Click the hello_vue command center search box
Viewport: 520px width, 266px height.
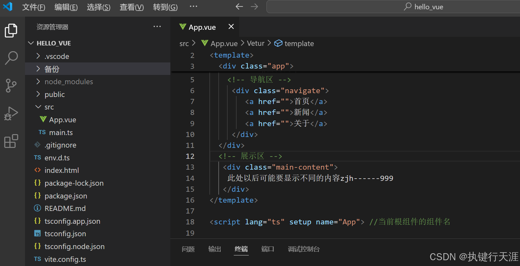click(x=393, y=7)
